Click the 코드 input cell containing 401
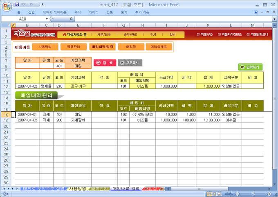The width and height of the screenshot is (278, 197). point(59,66)
